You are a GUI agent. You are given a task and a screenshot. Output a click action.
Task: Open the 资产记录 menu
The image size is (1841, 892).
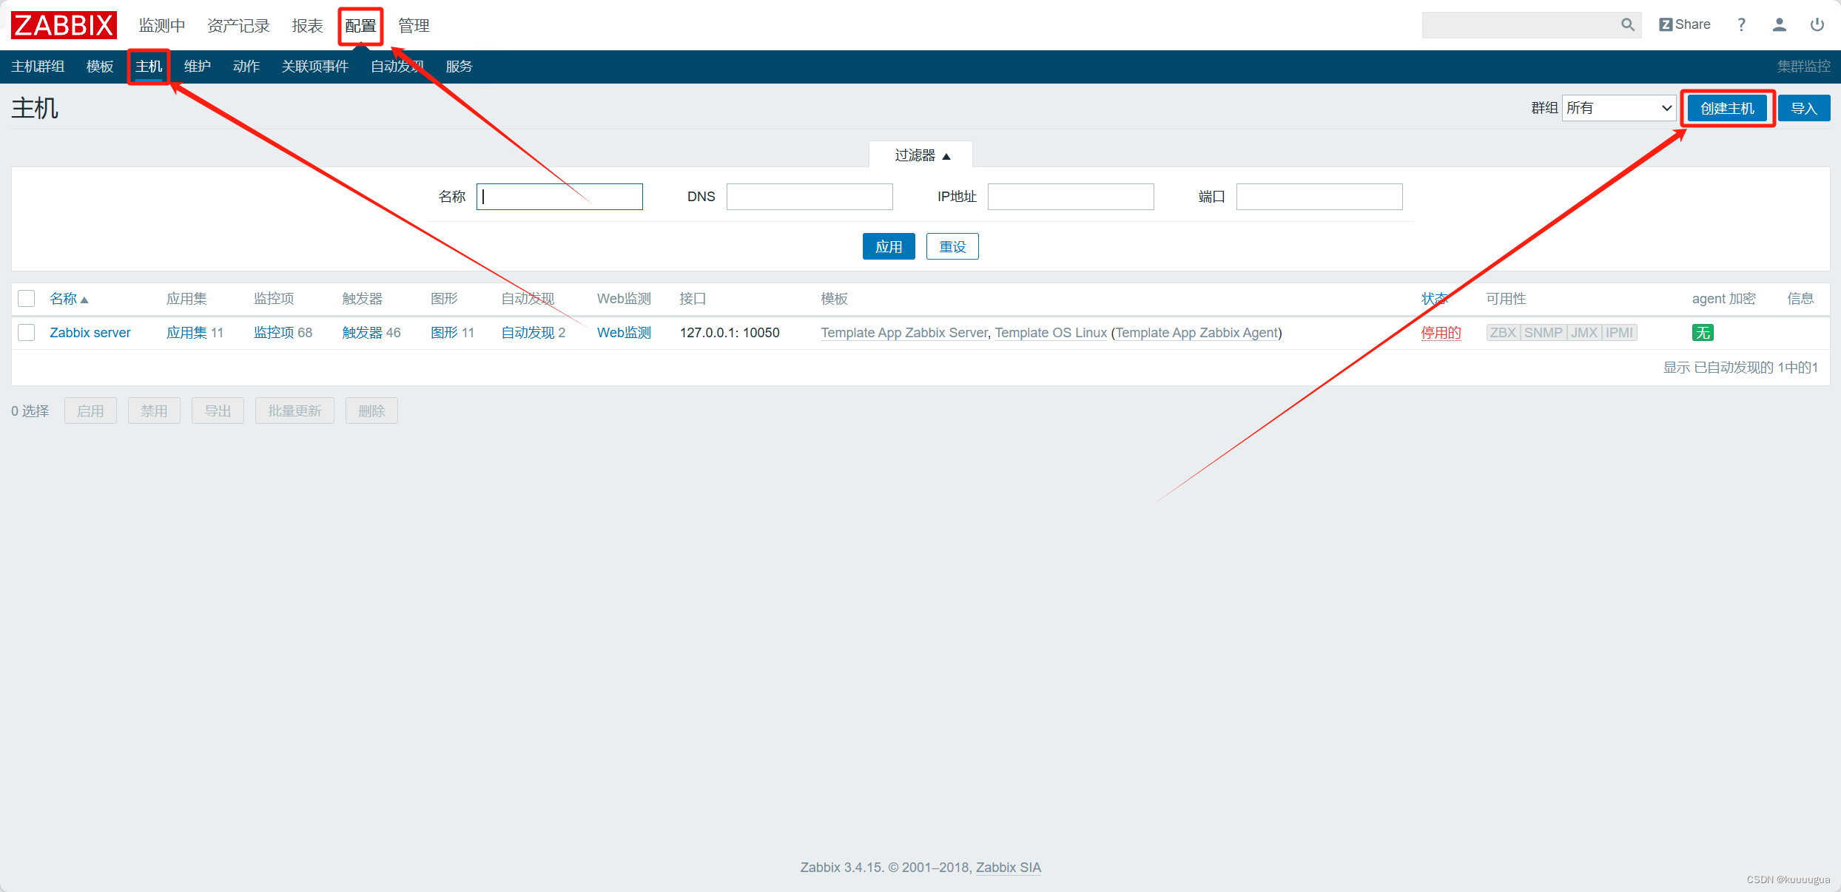point(238,25)
